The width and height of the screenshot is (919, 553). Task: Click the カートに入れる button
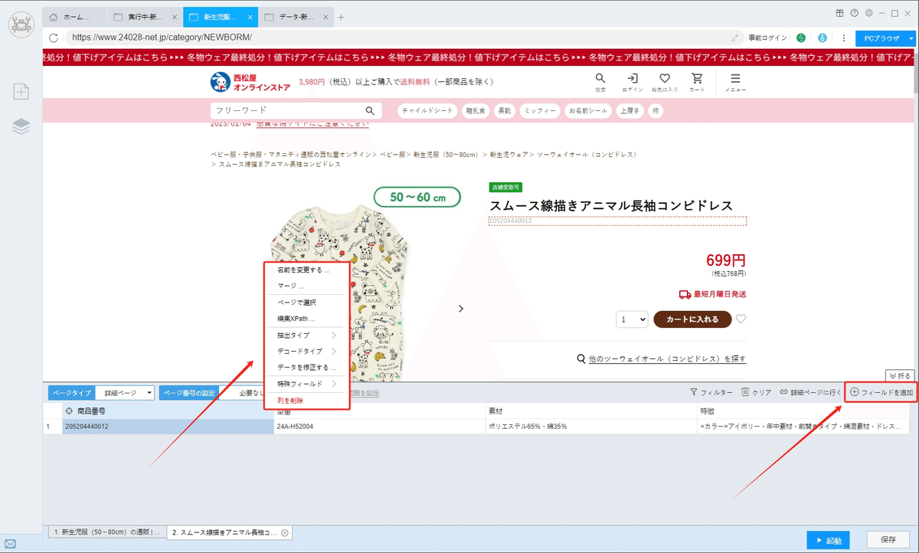pyautogui.click(x=693, y=319)
